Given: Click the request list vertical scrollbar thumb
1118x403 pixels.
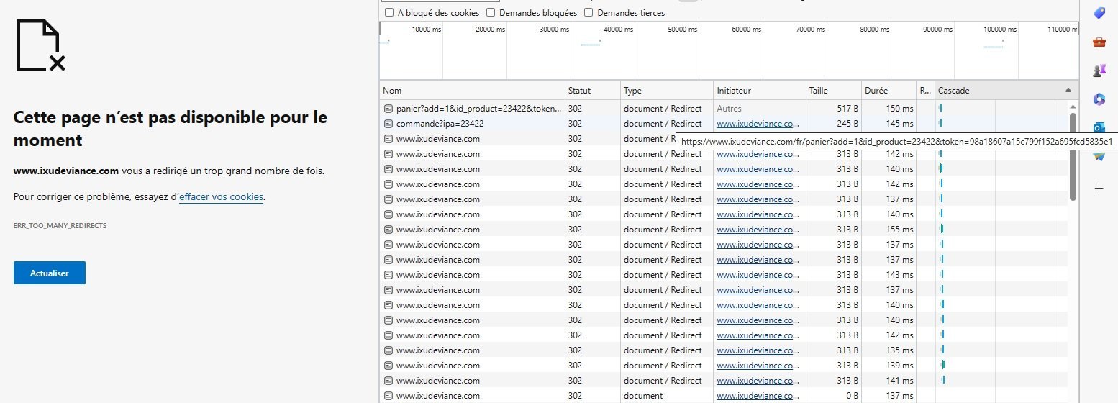Looking at the screenshot, I should coord(1073,156).
